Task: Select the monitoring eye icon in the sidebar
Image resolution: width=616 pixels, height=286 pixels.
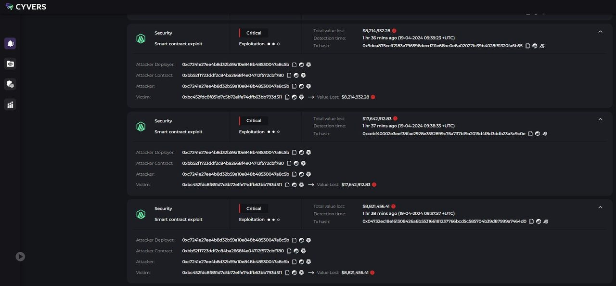Action: pyautogui.click(x=10, y=64)
